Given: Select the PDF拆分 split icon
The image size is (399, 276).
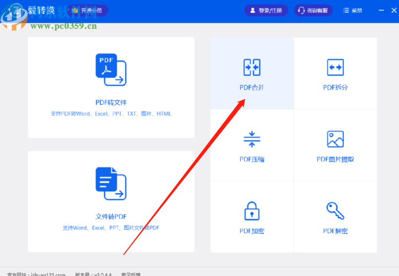Looking at the screenshot, I should tap(335, 67).
